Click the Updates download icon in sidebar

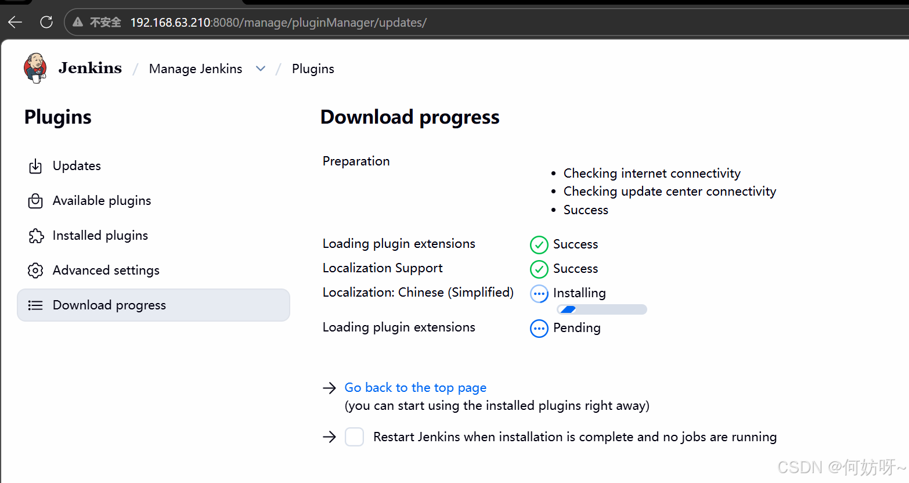point(35,167)
